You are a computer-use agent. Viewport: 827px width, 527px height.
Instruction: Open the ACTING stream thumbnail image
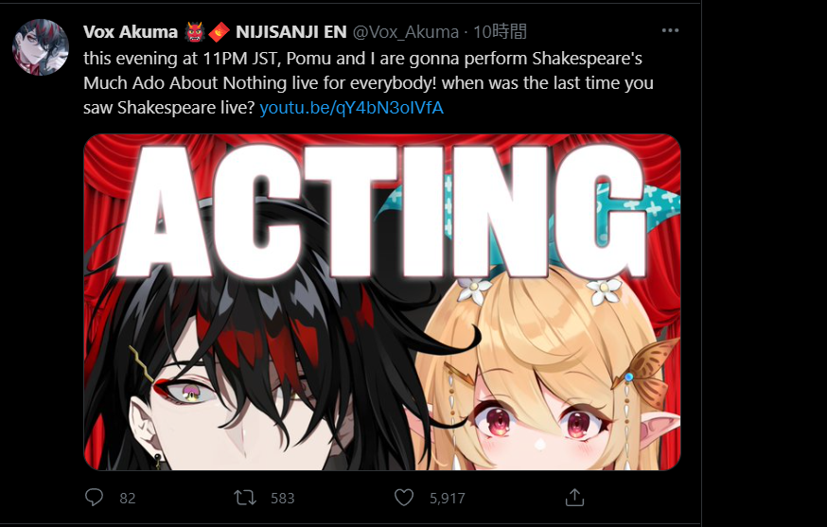pos(382,302)
